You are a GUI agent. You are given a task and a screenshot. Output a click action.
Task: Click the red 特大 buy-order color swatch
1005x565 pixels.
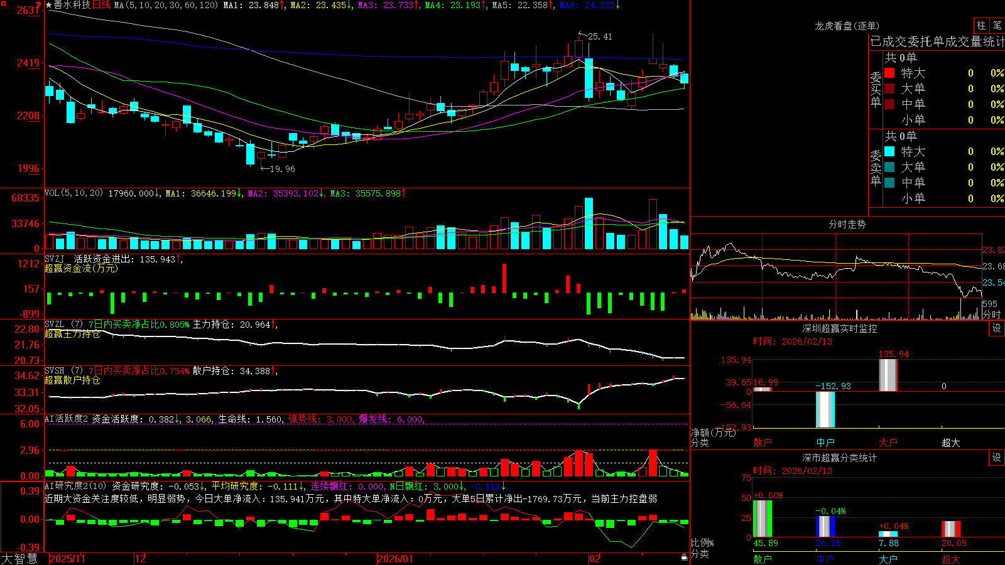point(889,73)
